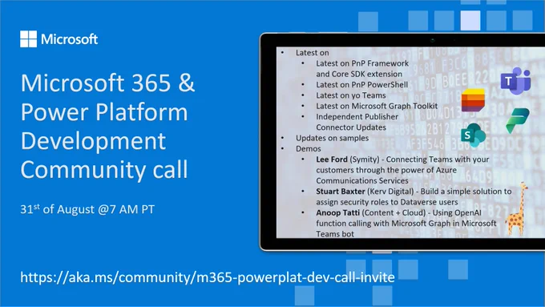Click 'and Core SDK extension' text
This screenshot has width=545, height=307.
coord(359,74)
